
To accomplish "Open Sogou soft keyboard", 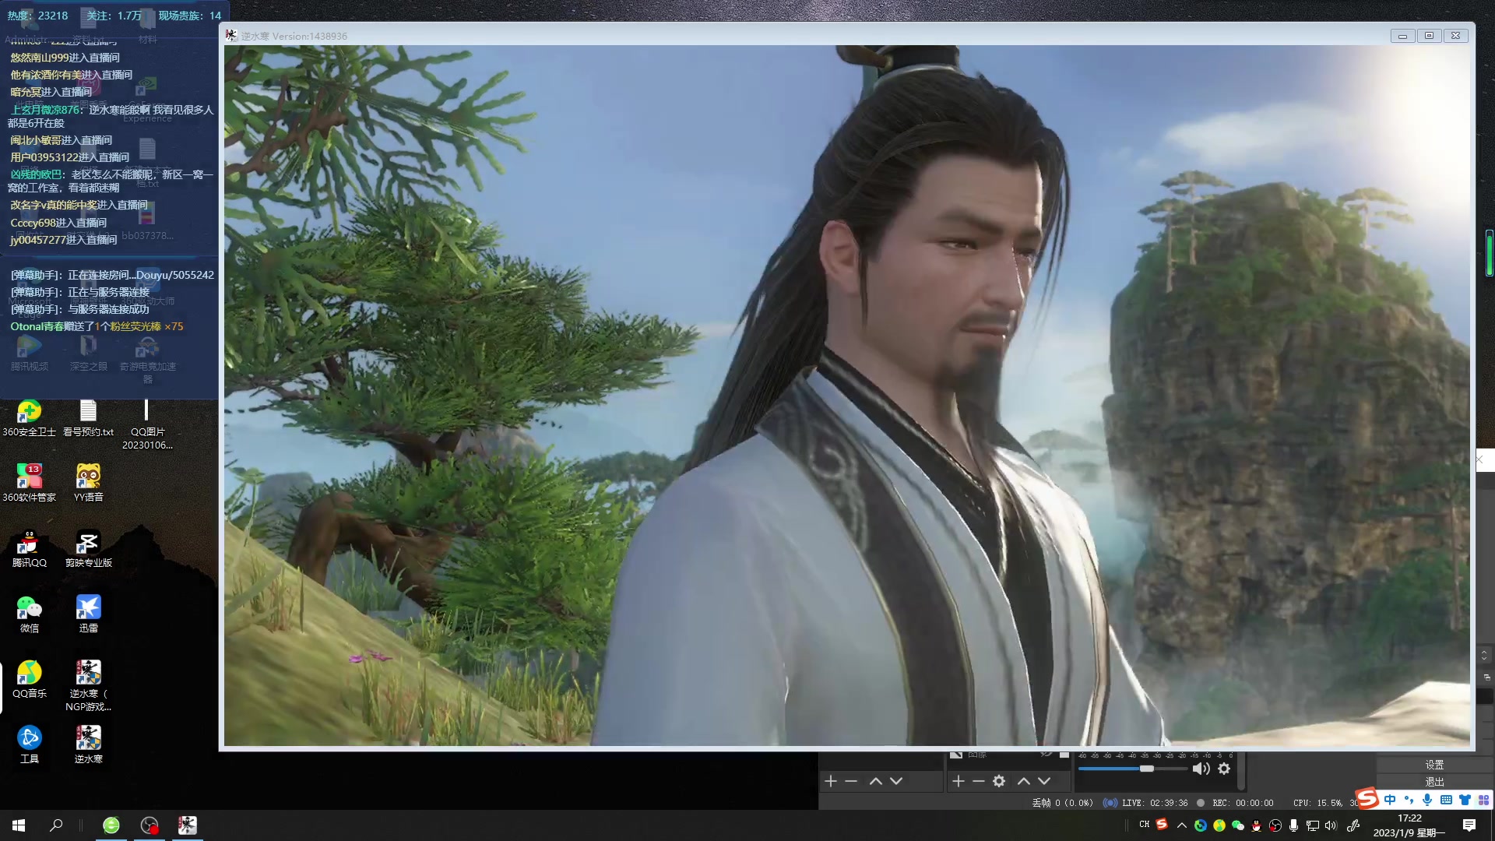I will pyautogui.click(x=1446, y=800).
